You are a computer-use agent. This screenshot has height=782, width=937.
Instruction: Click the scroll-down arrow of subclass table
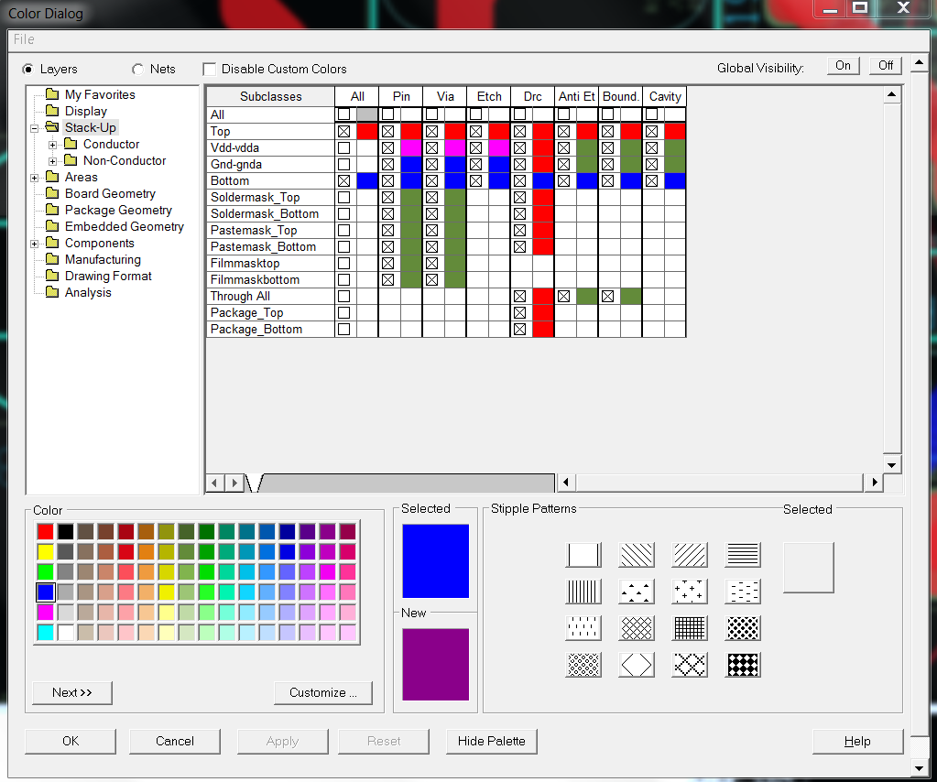tap(892, 464)
